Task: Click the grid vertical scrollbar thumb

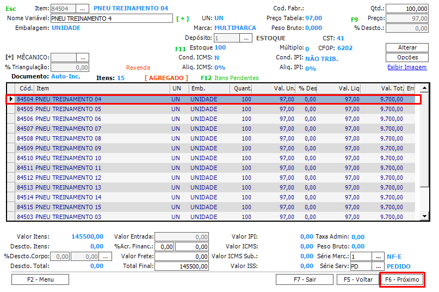Action: coord(424,139)
